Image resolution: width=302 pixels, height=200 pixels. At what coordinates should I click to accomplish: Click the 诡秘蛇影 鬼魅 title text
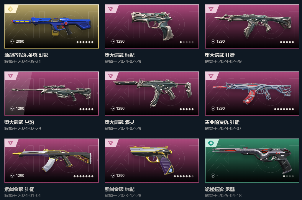pos(220,189)
